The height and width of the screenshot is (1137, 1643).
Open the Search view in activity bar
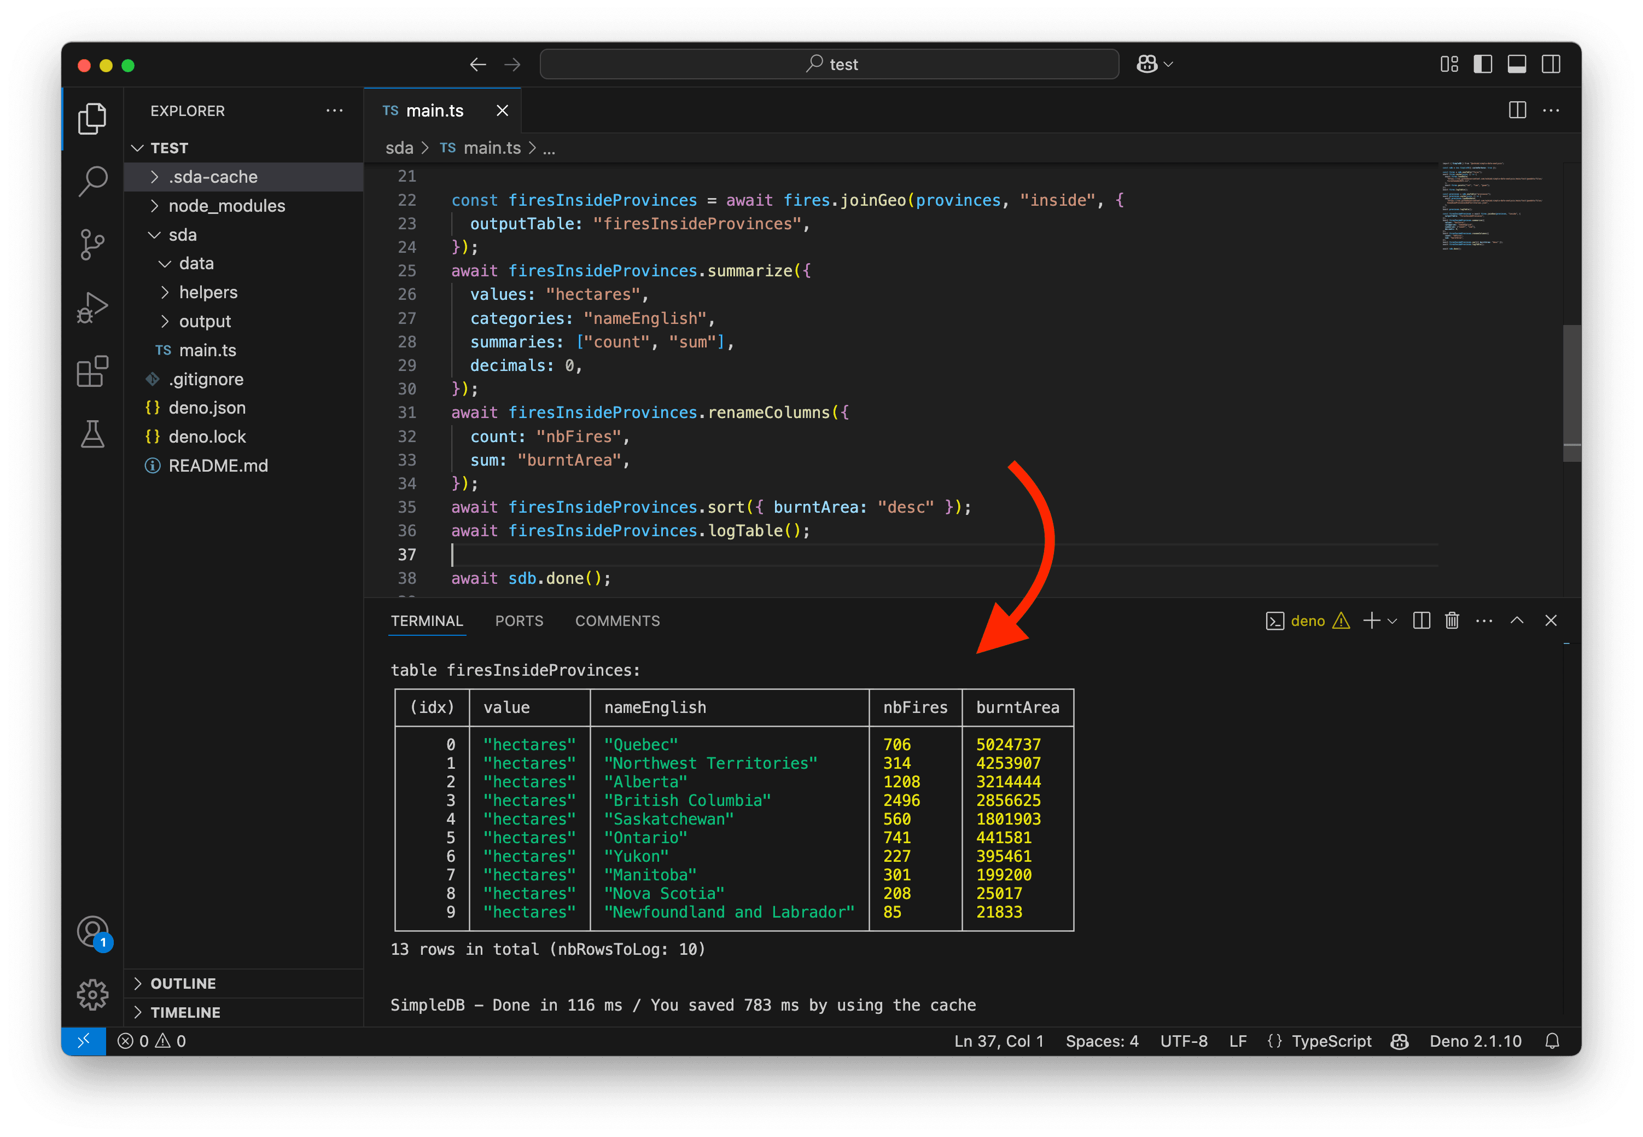(92, 181)
